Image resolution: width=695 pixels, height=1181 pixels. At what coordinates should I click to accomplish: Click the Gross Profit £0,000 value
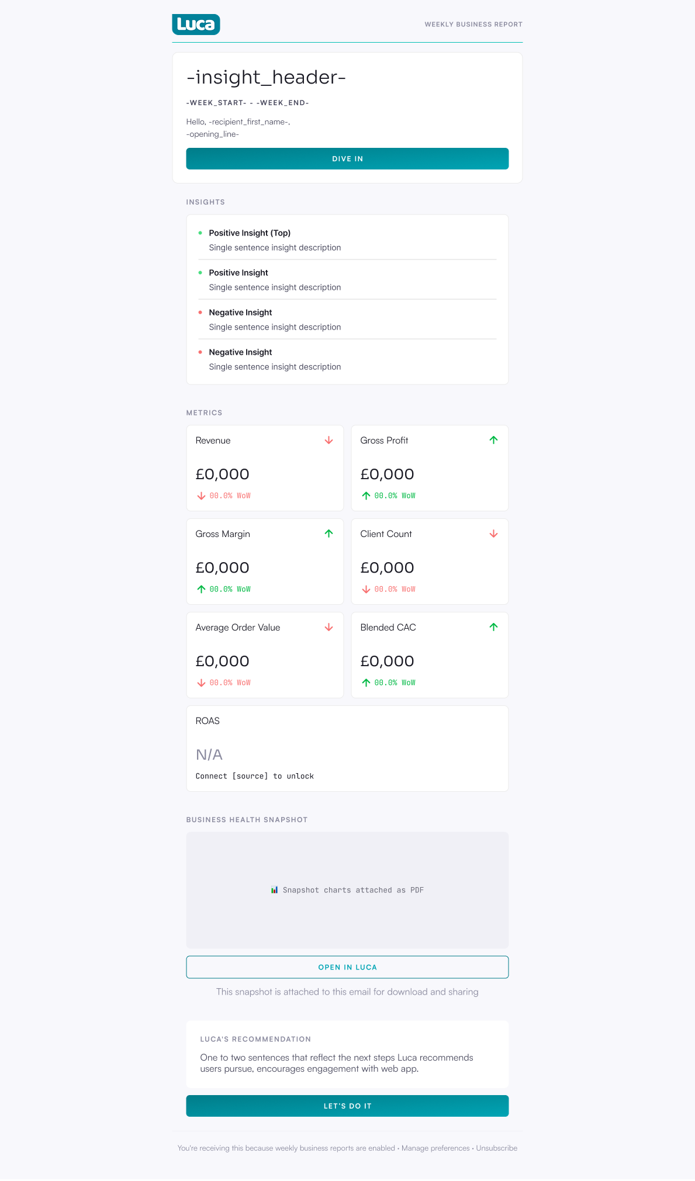(x=388, y=474)
